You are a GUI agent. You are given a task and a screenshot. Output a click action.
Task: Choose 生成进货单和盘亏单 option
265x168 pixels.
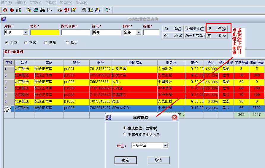click(x=125, y=134)
